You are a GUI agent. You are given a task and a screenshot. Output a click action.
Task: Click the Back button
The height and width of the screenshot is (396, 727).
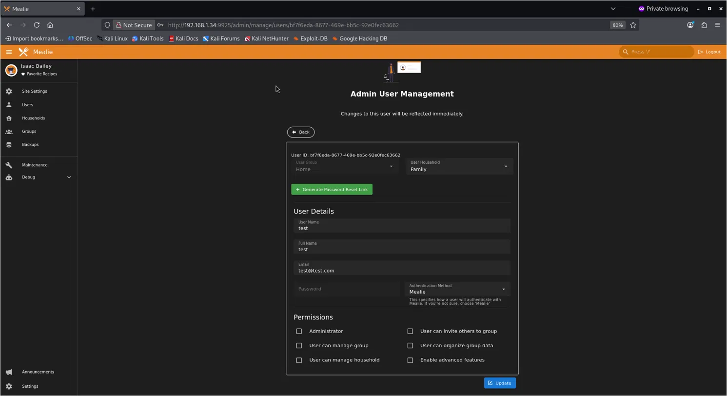[x=301, y=132]
